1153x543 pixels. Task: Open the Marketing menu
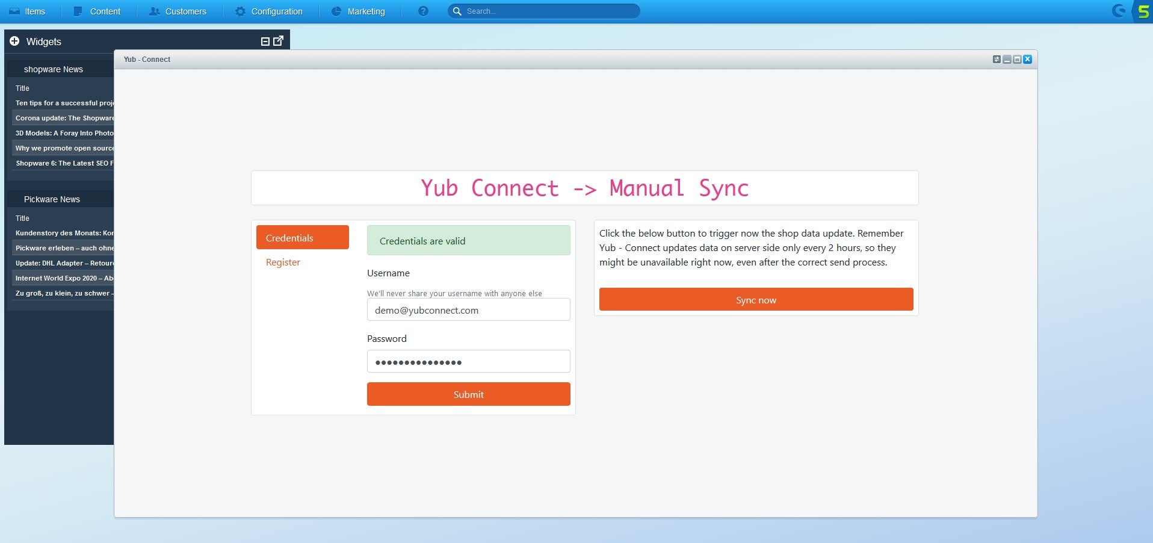click(x=359, y=11)
